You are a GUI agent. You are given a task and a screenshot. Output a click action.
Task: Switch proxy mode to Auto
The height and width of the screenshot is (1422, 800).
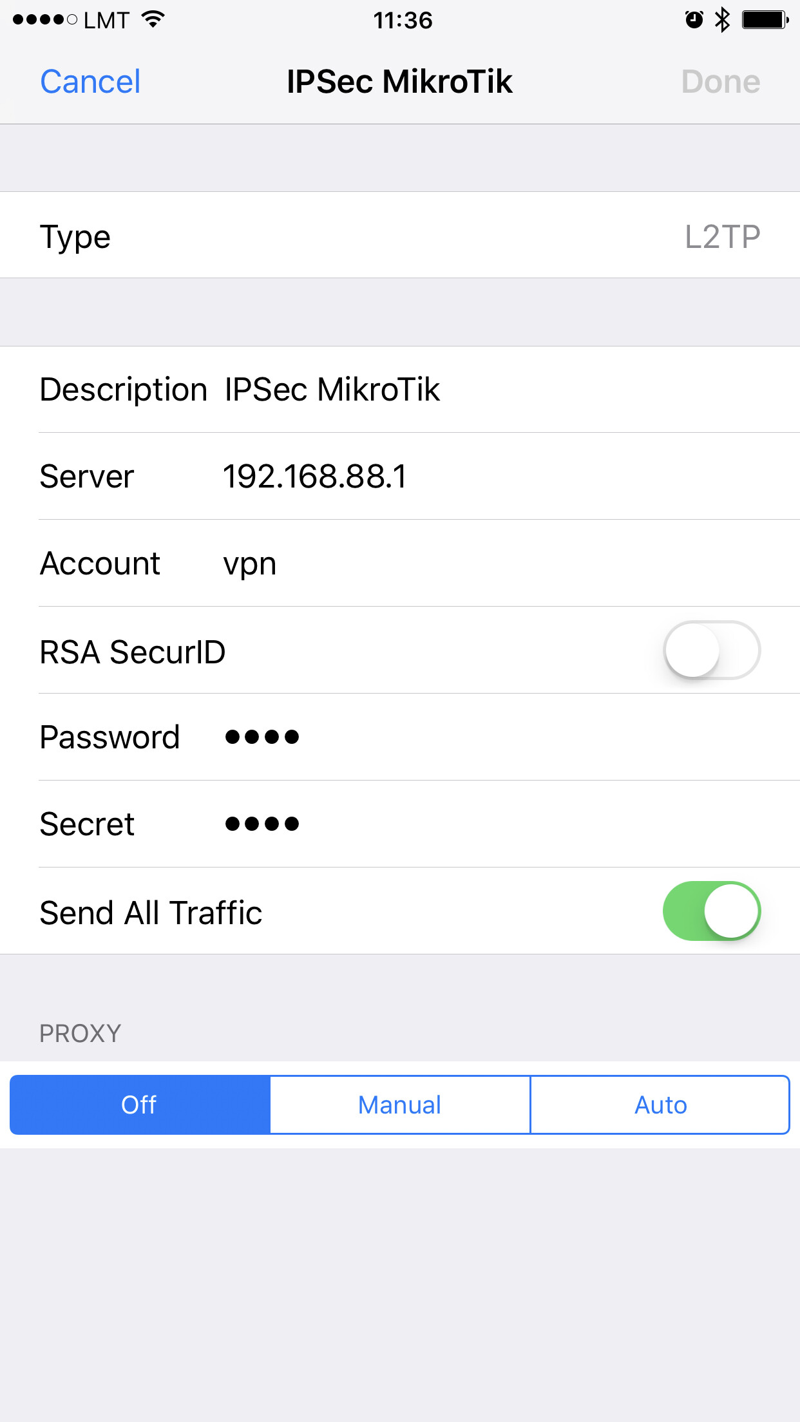[660, 1104]
